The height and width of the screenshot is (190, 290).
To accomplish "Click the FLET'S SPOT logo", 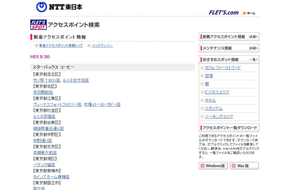I will tap(39, 25).
